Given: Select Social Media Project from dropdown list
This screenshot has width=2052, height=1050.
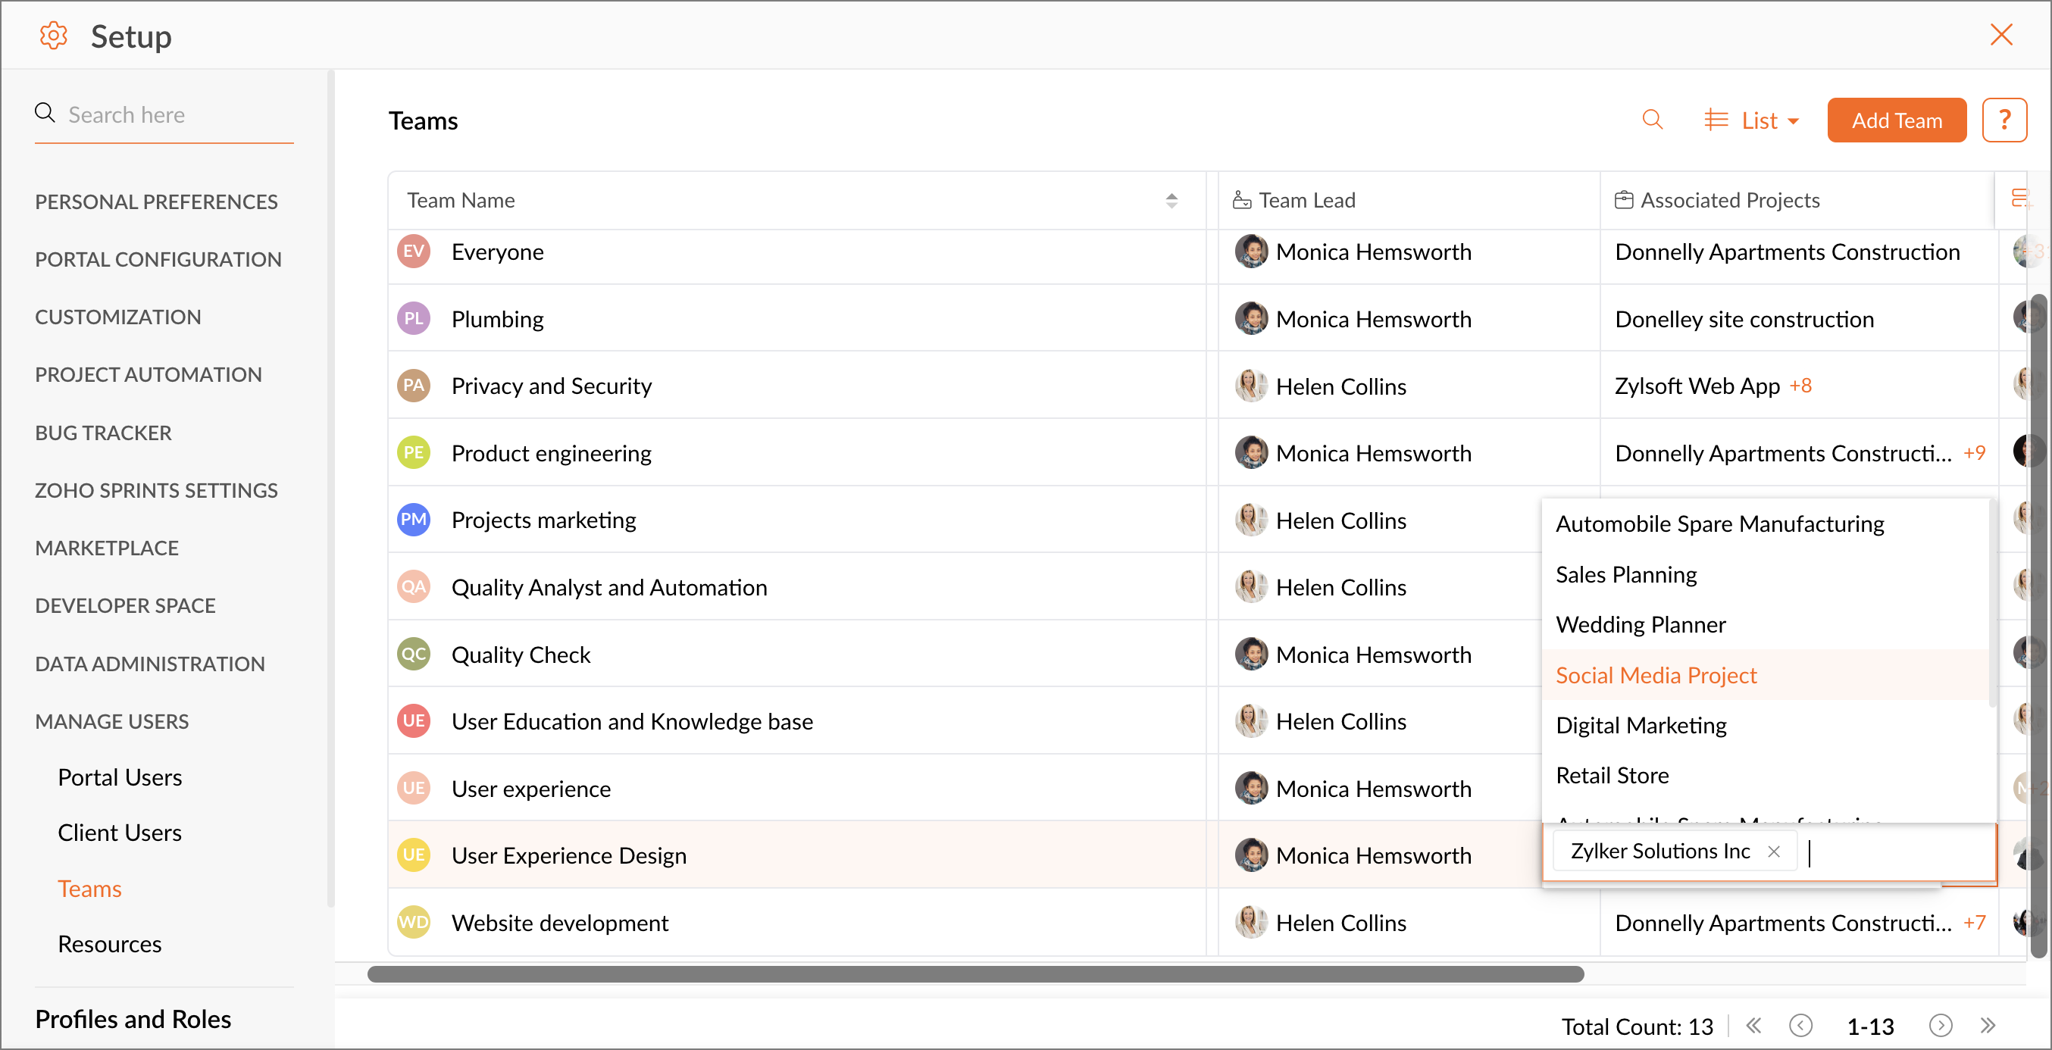Looking at the screenshot, I should pyautogui.click(x=1655, y=676).
